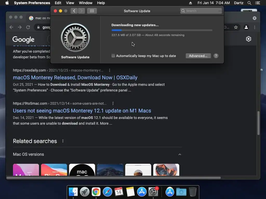The image size is (266, 199).
Task: Open Related searches options menu
Action: click(x=63, y=141)
